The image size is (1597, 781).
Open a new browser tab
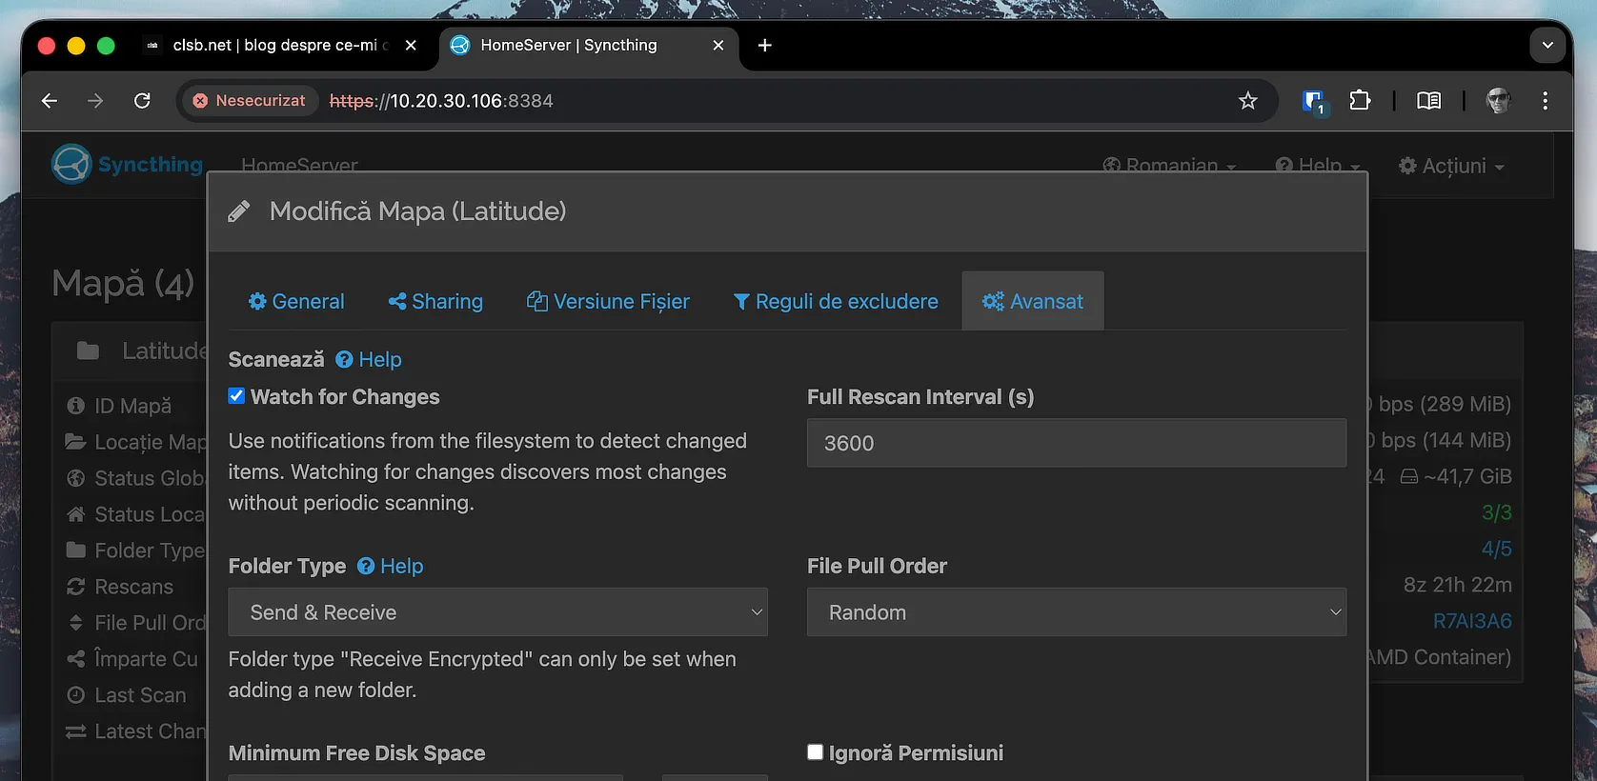[764, 46]
